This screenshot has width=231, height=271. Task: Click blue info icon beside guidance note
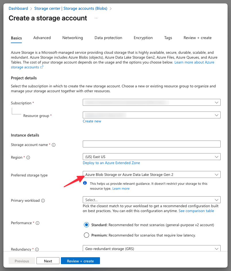[85, 183]
